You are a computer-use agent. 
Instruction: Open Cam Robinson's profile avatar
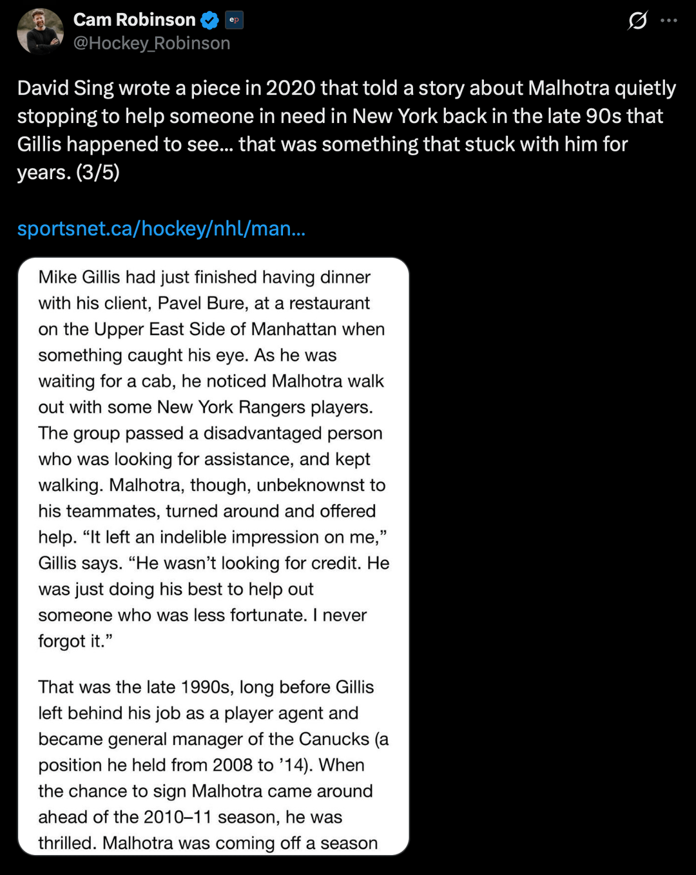pos(40,31)
